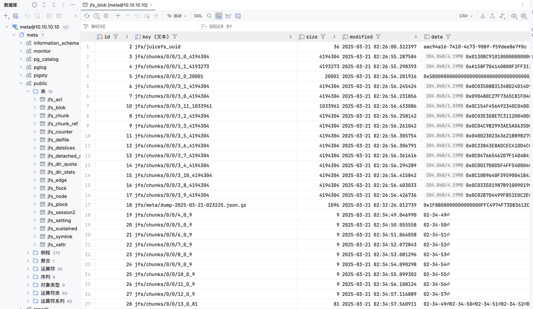The height and width of the screenshot is (309, 533).
Task: Open the CSV format dropdown
Action: pos(466,16)
